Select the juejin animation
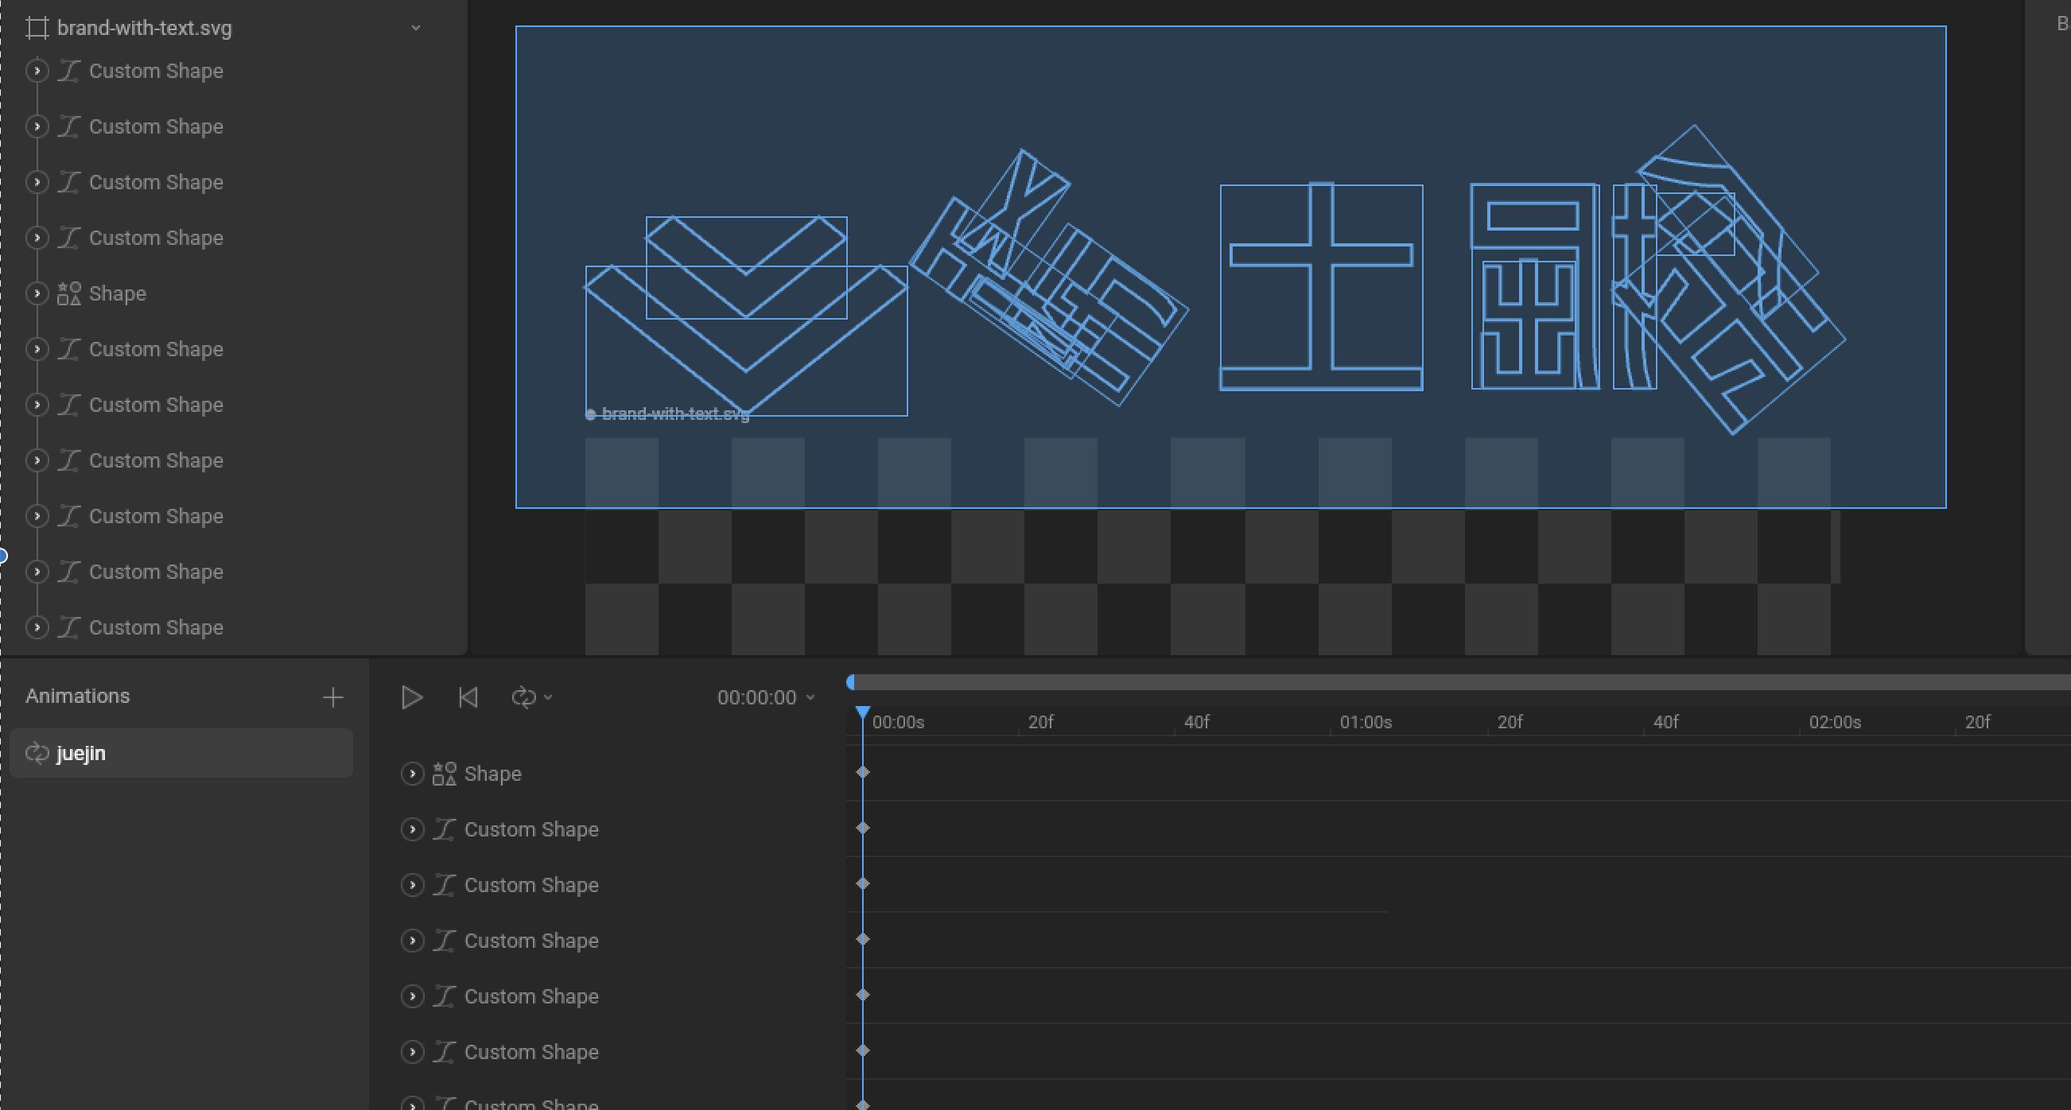The height and width of the screenshot is (1110, 2071). 181,753
